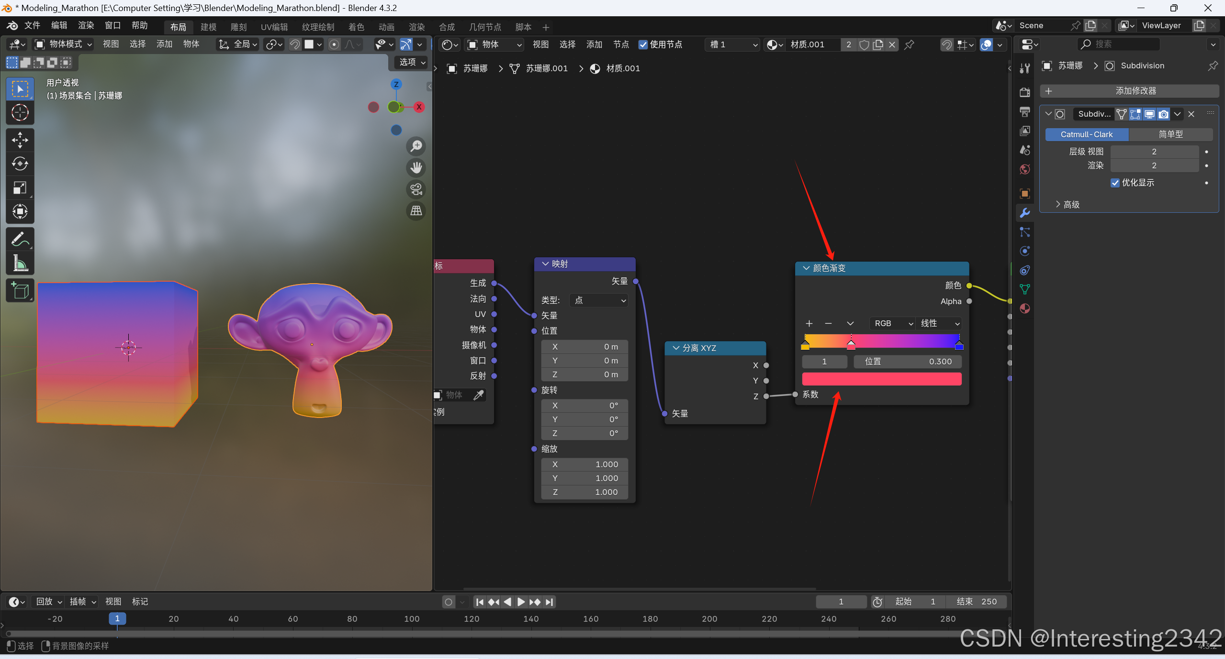The image size is (1225, 659).
Task: Open the Material properties tab
Action: coord(1025,308)
